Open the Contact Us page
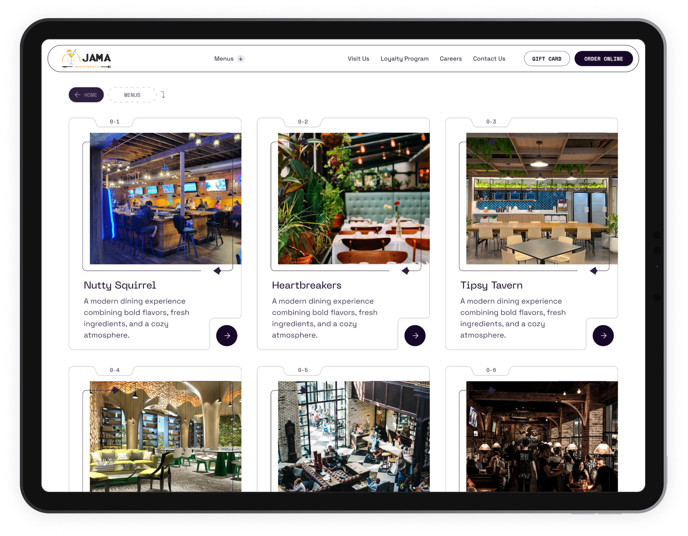The height and width of the screenshot is (536, 688). [489, 58]
